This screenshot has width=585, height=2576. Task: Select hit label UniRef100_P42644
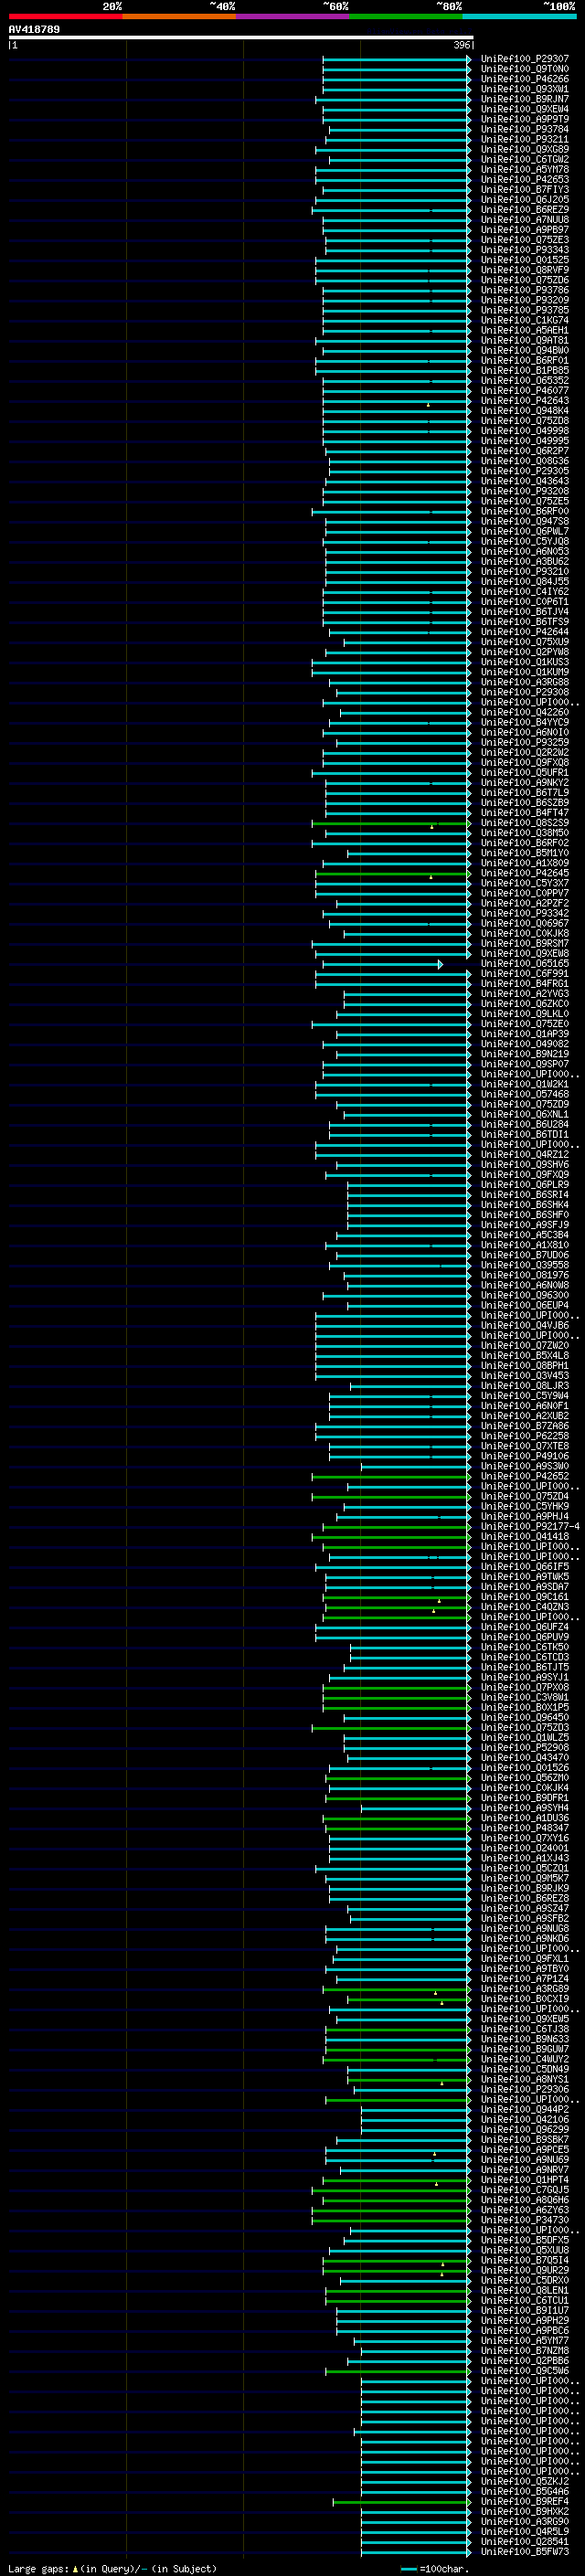(x=525, y=632)
